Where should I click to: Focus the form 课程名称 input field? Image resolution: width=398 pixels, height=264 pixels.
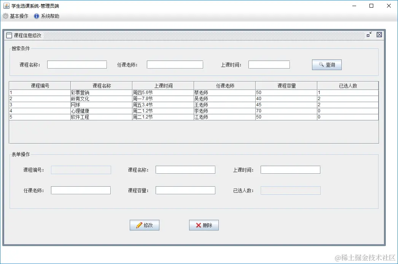(185, 170)
